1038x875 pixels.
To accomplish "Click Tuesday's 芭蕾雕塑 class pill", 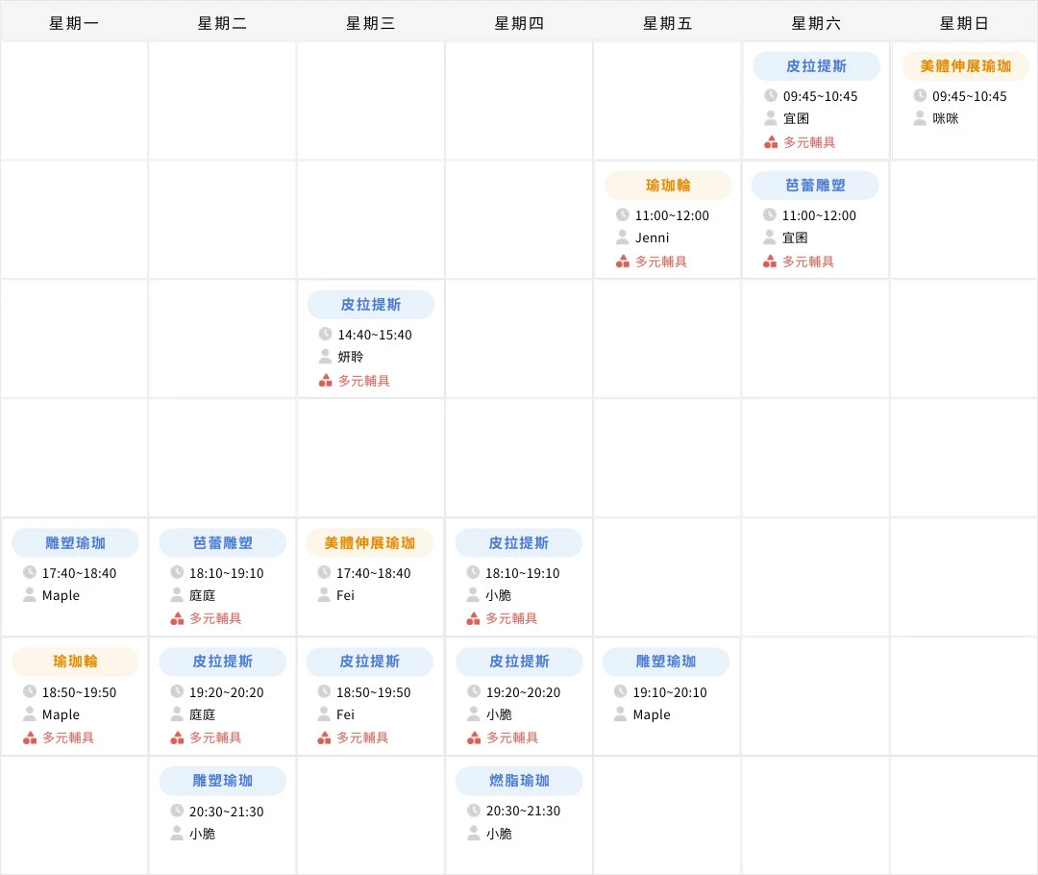I will tap(222, 542).
